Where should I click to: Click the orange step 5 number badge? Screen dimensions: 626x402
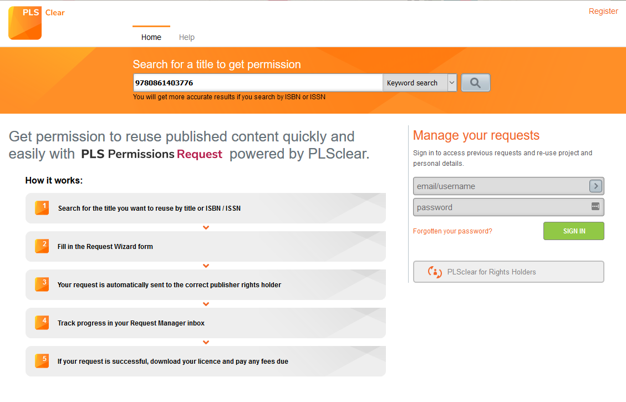click(42, 361)
